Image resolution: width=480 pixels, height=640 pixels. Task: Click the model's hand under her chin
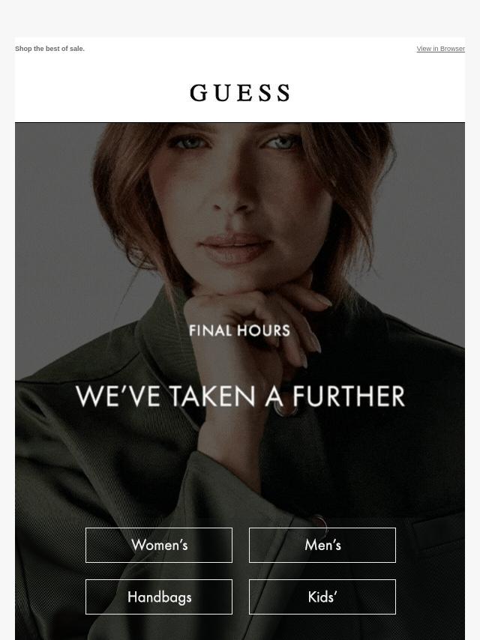coord(253,322)
